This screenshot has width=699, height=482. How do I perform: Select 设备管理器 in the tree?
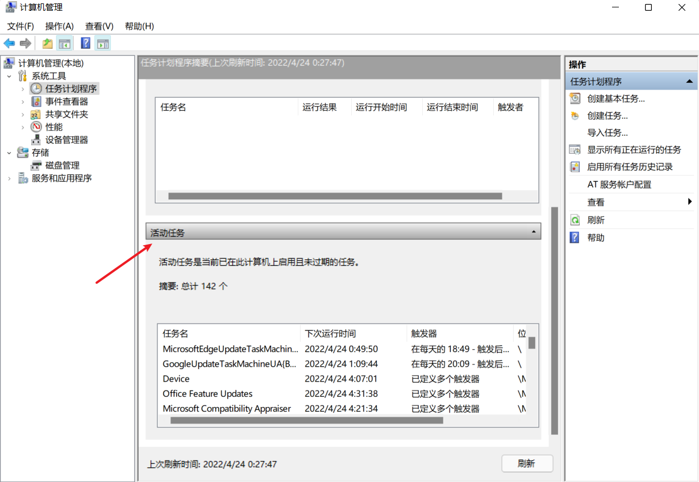click(67, 140)
